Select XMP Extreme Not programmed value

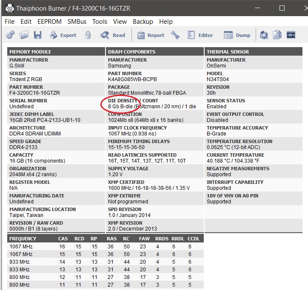click(x=128, y=202)
